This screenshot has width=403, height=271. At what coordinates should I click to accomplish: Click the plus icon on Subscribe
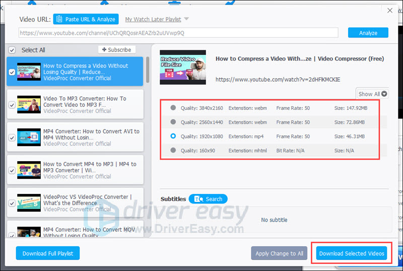104,49
